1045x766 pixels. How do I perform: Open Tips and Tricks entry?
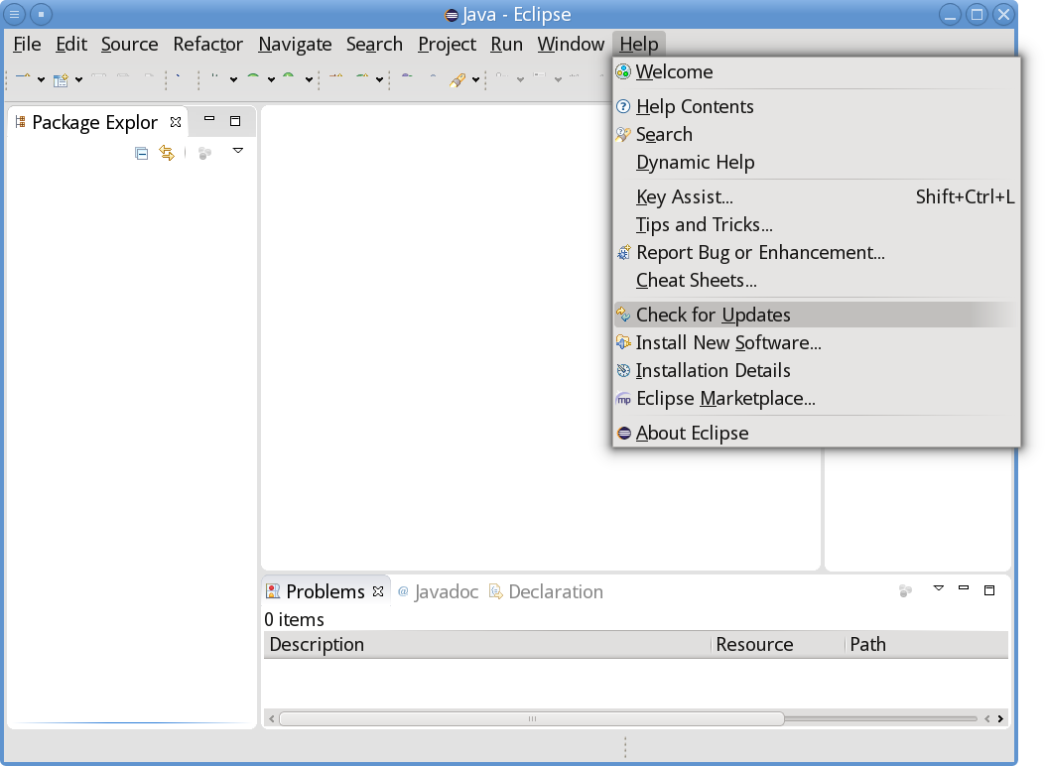[817, 225]
